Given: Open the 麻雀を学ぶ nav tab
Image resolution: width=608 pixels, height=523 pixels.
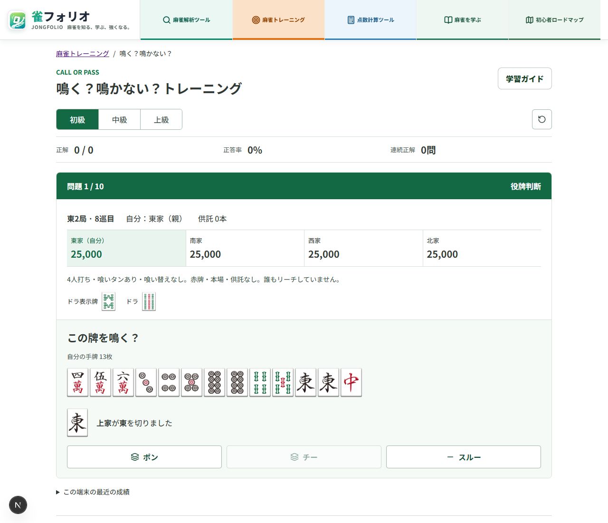Looking at the screenshot, I should pos(462,20).
